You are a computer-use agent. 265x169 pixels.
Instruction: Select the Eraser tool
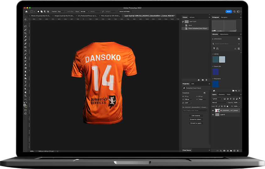point(25,64)
